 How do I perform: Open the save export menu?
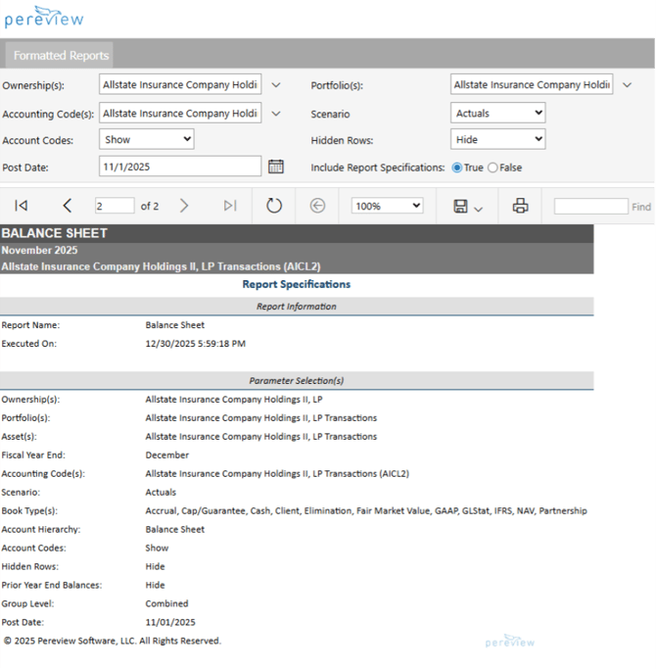point(467,207)
